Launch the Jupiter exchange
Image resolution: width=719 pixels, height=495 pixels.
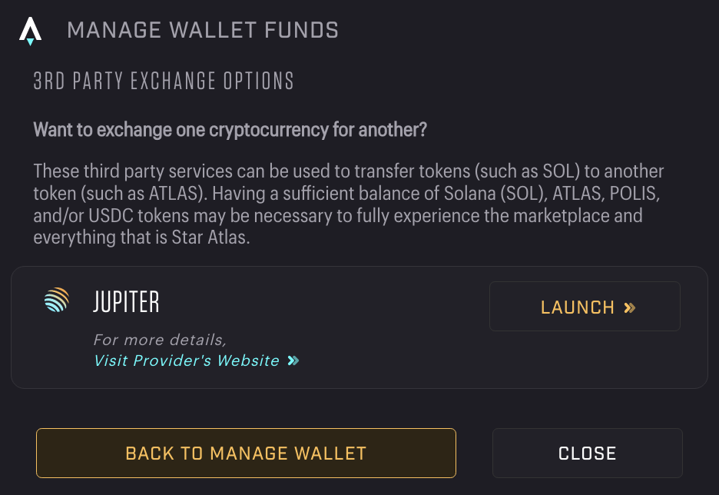pyautogui.click(x=584, y=307)
